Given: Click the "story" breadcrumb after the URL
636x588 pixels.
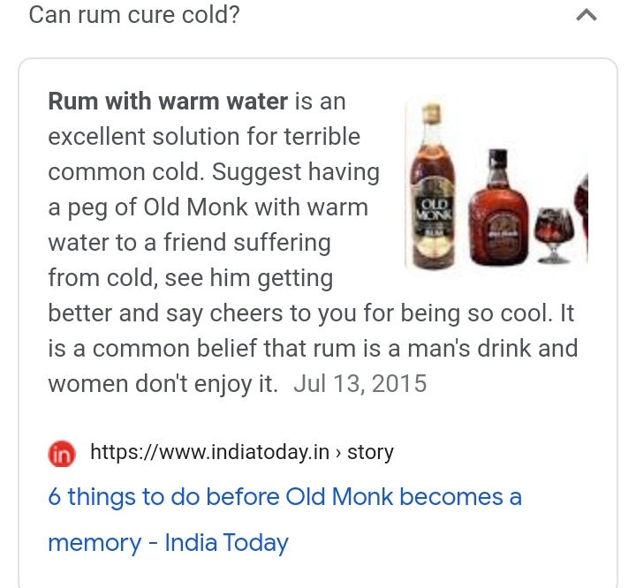Looking at the screenshot, I should pos(370,452).
